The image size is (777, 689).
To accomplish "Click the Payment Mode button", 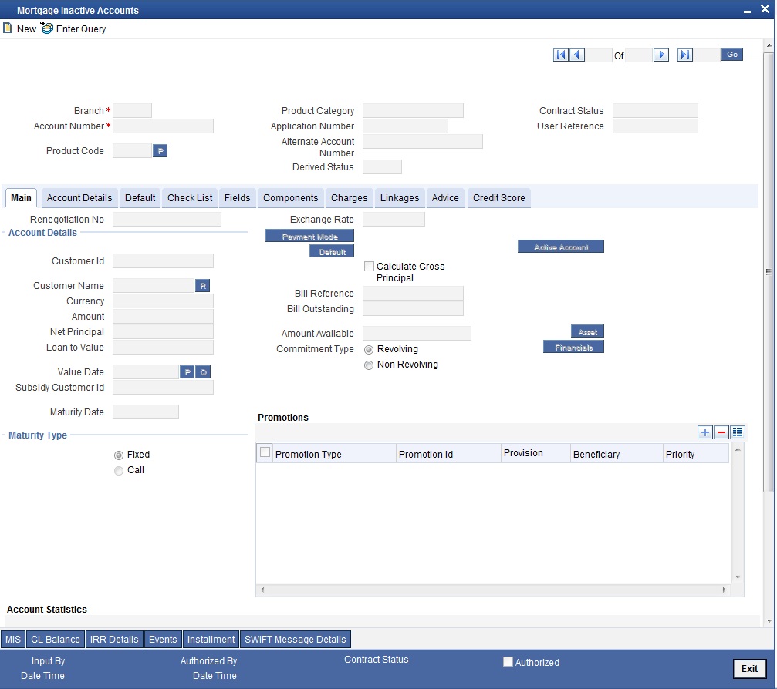I will [309, 236].
